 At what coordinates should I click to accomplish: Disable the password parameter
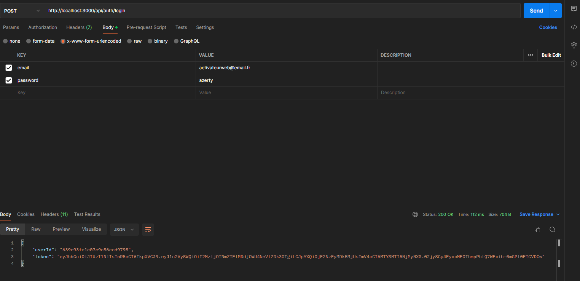pos(8,80)
